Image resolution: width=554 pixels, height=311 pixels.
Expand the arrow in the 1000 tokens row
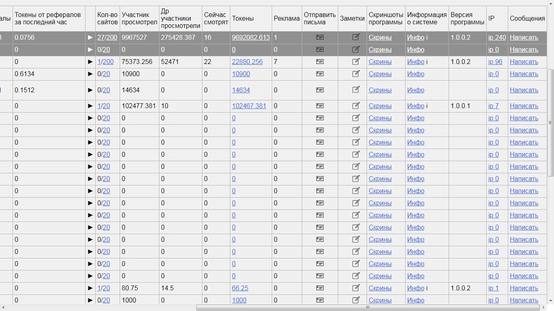[90, 300]
